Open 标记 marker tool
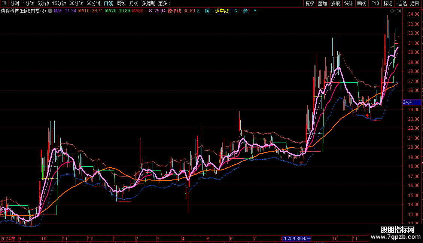 click(388, 3)
